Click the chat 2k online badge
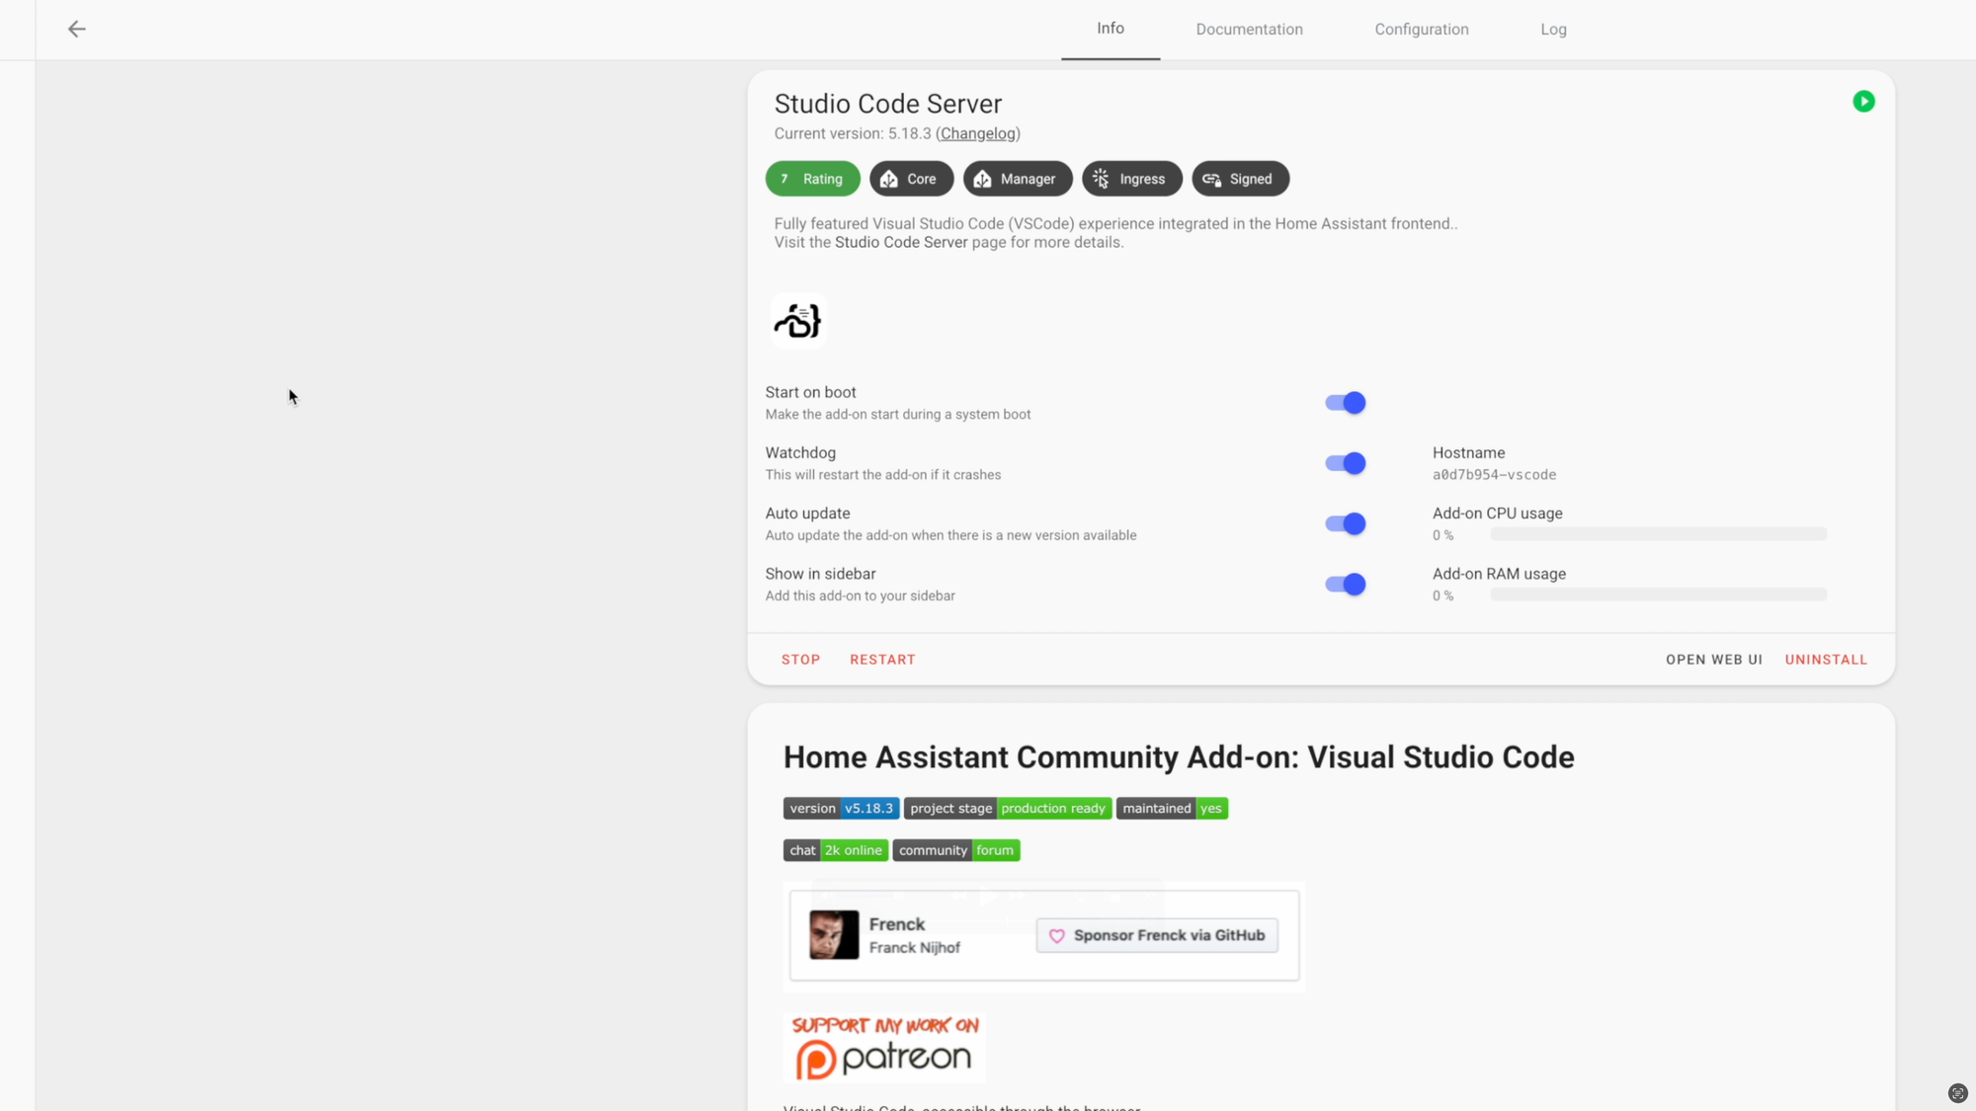Viewport: 1976px width, 1111px height. tap(836, 850)
